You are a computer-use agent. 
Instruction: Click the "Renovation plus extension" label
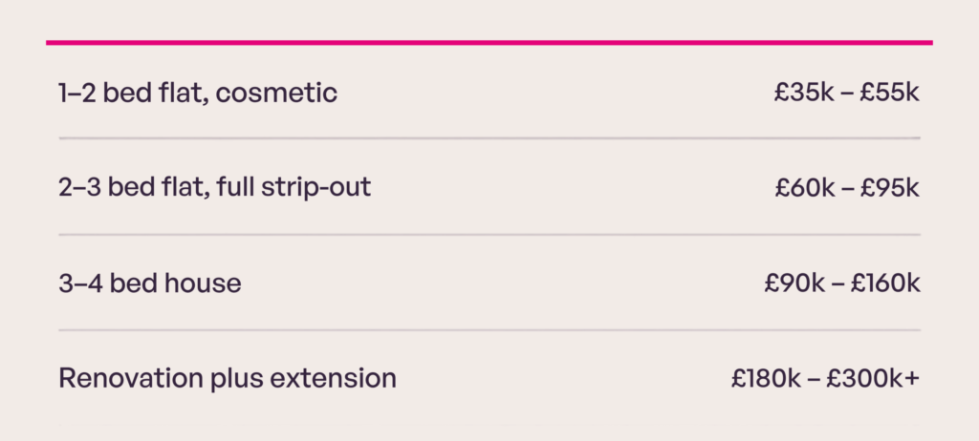[x=228, y=379]
